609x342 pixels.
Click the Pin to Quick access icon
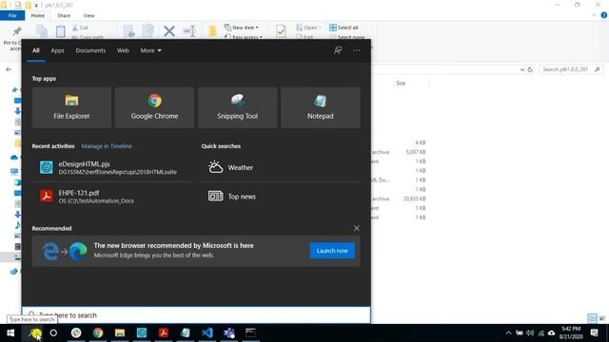(17, 31)
